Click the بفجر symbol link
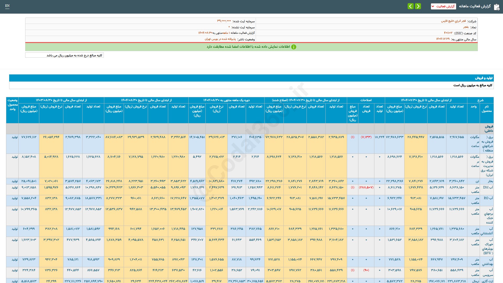 [466, 27]
